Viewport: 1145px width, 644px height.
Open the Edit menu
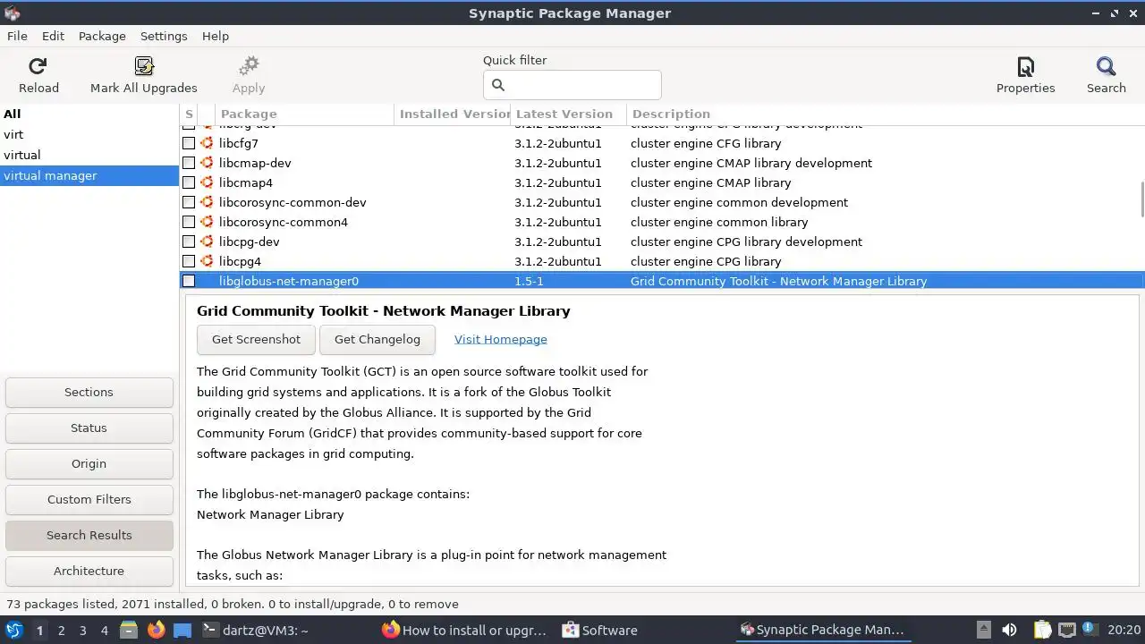point(53,36)
